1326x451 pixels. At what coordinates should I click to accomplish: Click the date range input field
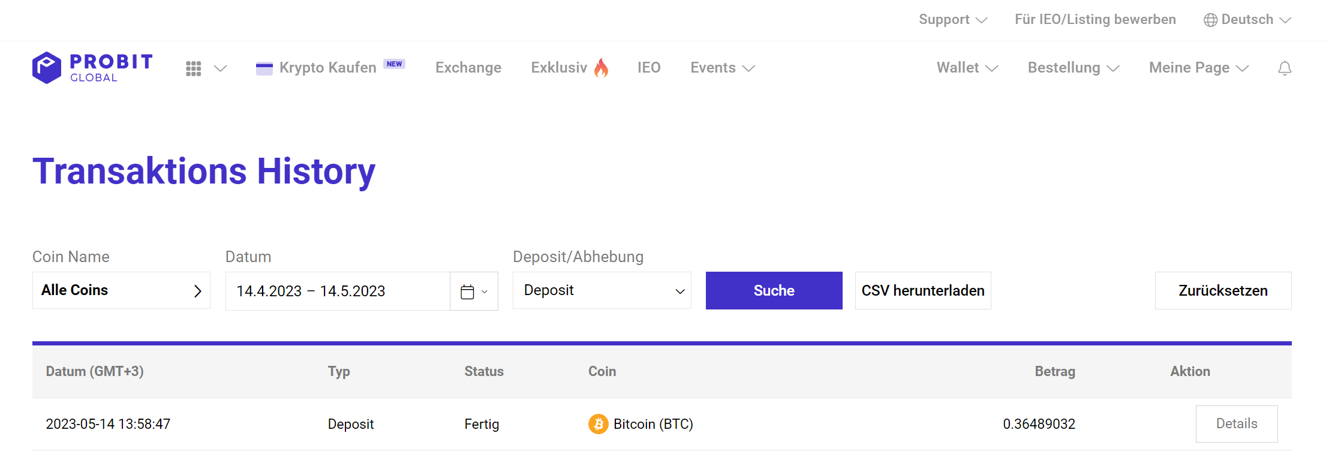click(338, 291)
